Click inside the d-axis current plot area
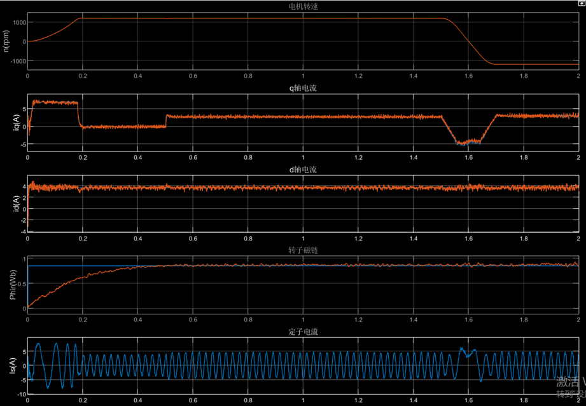 [303, 204]
